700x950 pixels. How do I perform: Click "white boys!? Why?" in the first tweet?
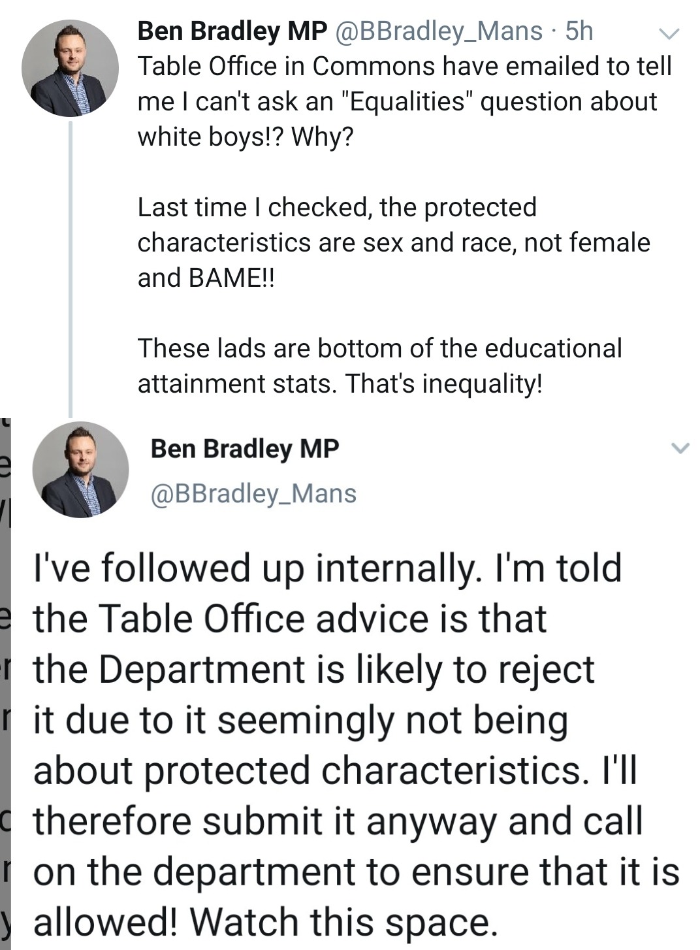click(244, 137)
